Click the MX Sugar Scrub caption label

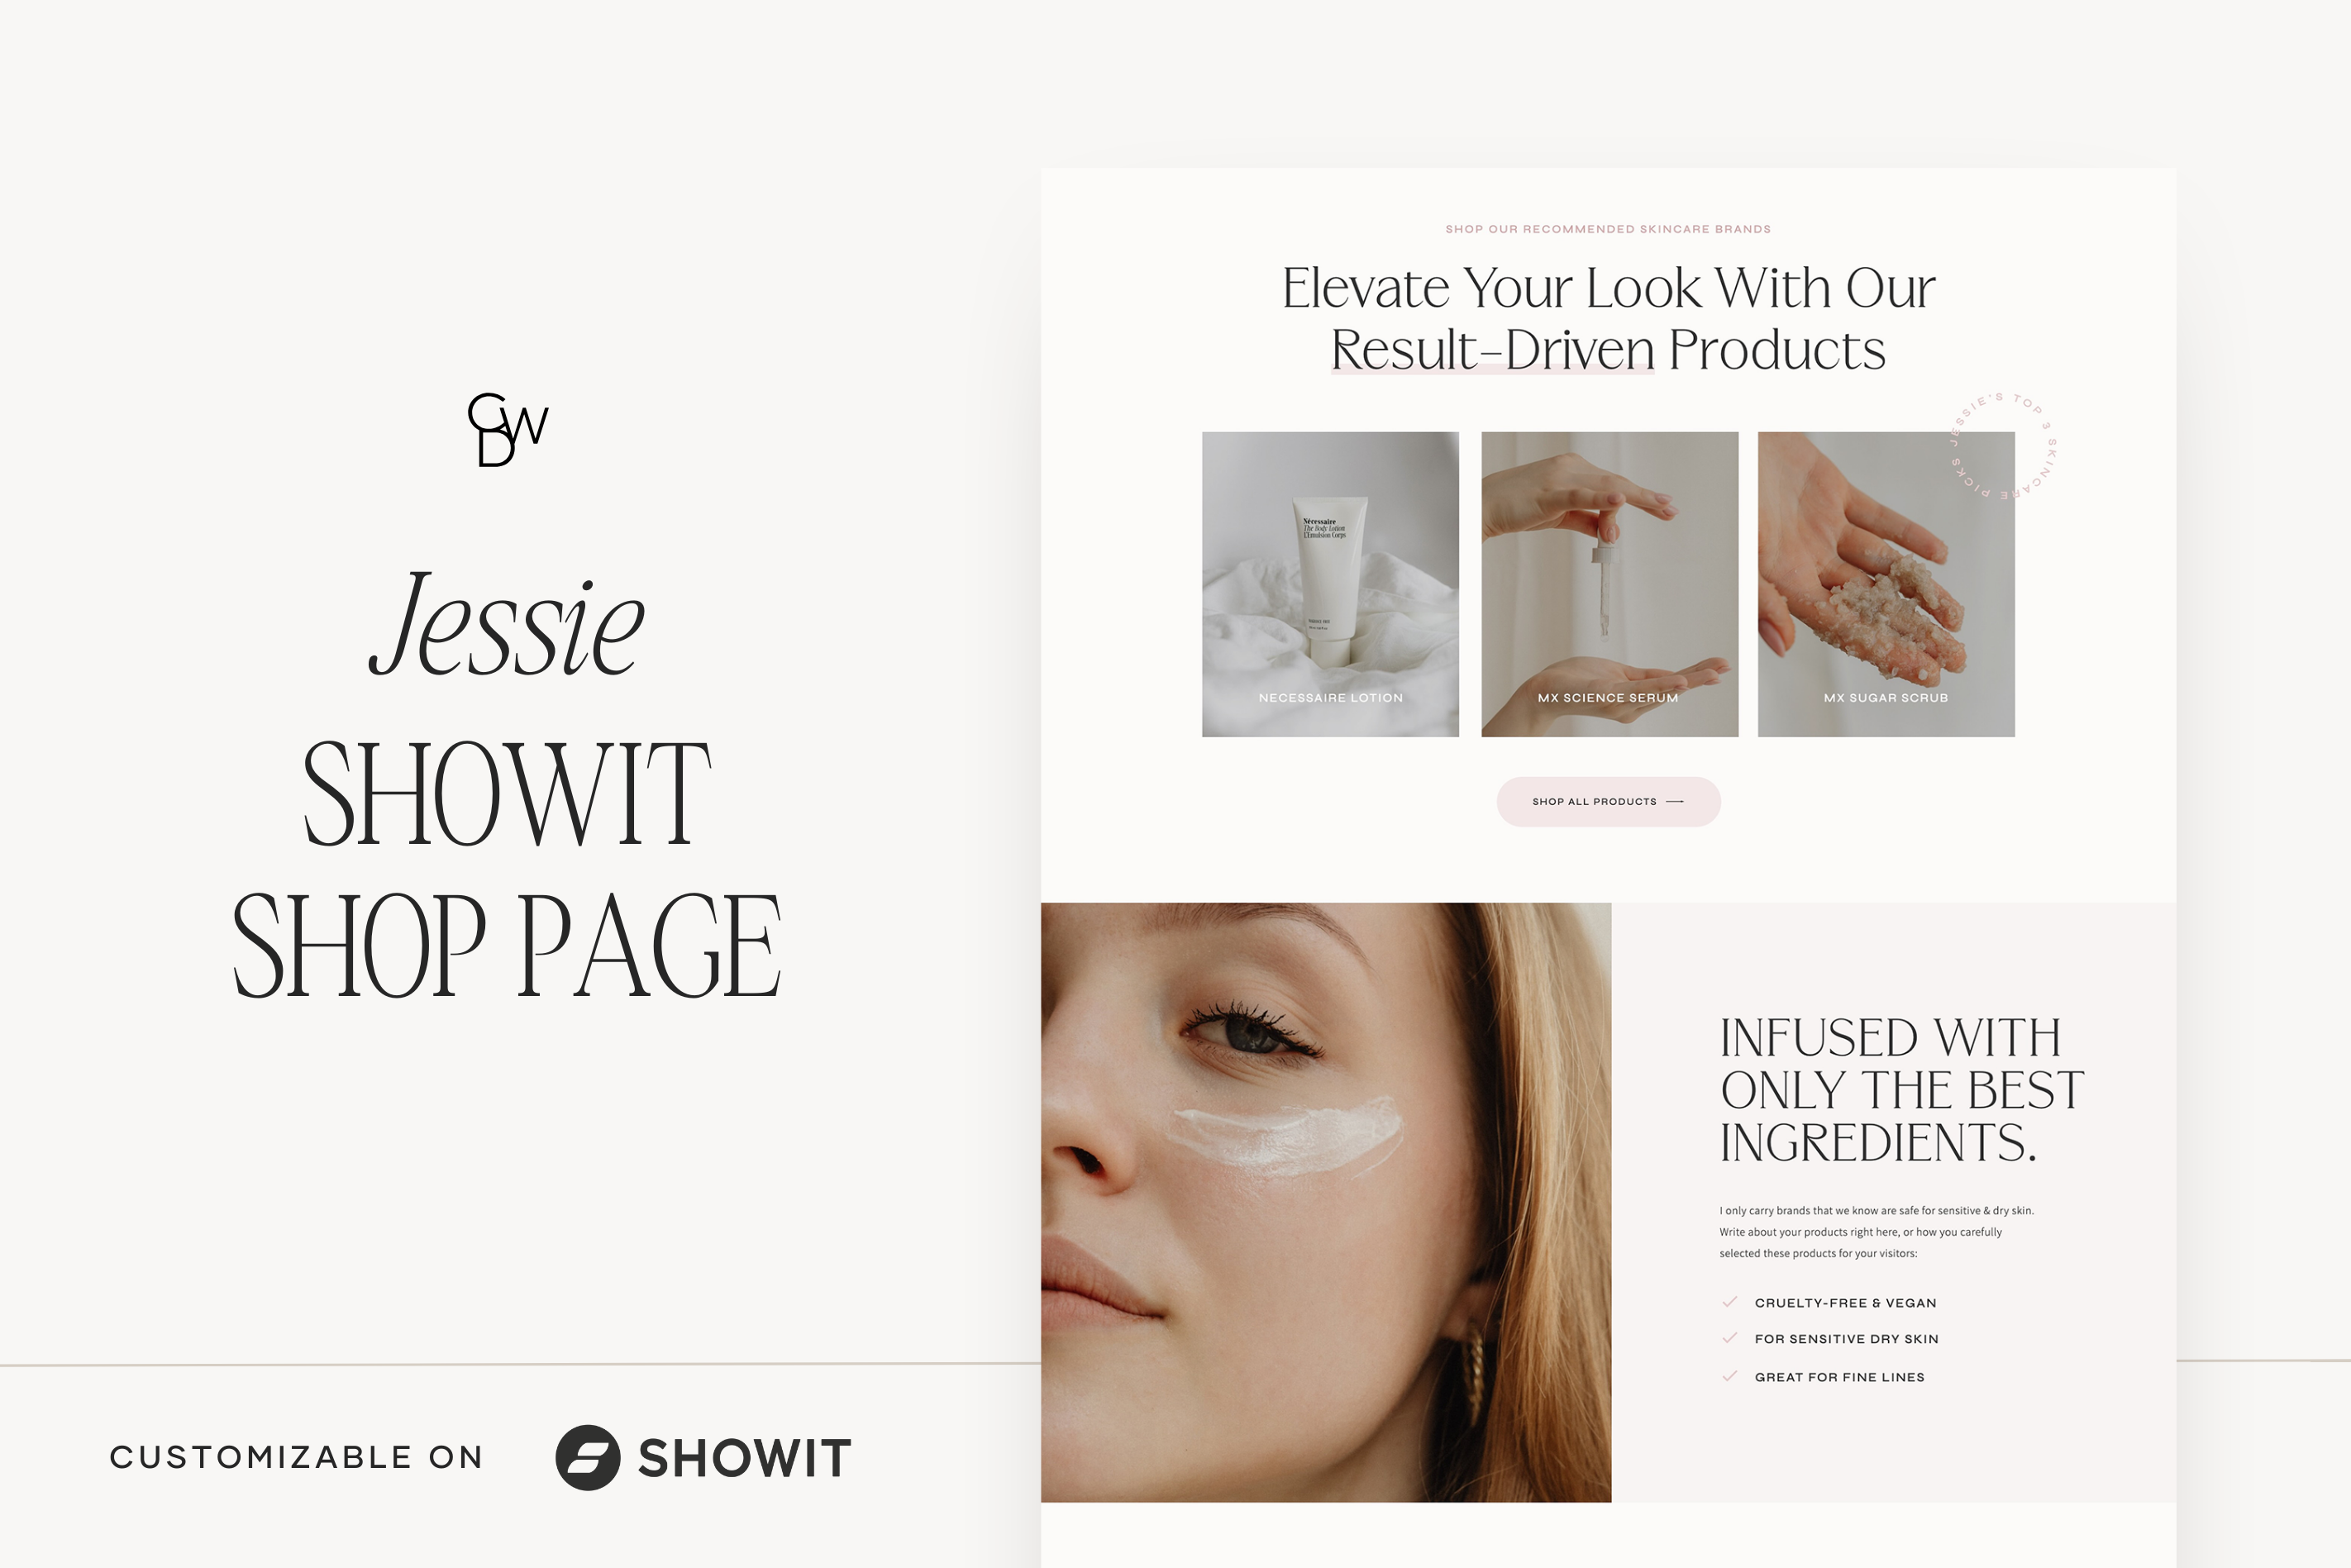1886,698
